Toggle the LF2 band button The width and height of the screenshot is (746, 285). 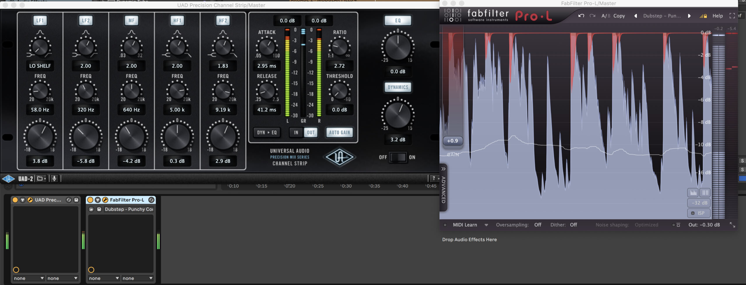point(86,20)
